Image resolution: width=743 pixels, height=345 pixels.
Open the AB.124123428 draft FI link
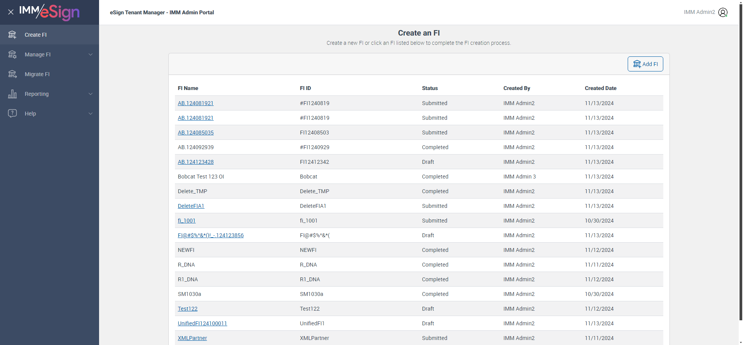195,162
